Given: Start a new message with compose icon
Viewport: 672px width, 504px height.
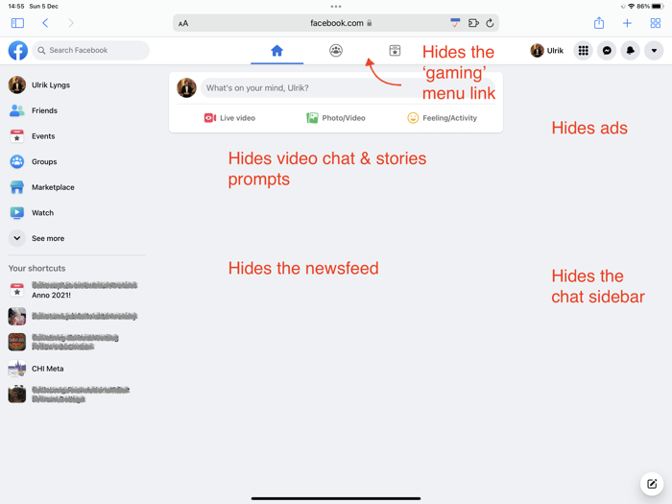Looking at the screenshot, I should tap(652, 484).
